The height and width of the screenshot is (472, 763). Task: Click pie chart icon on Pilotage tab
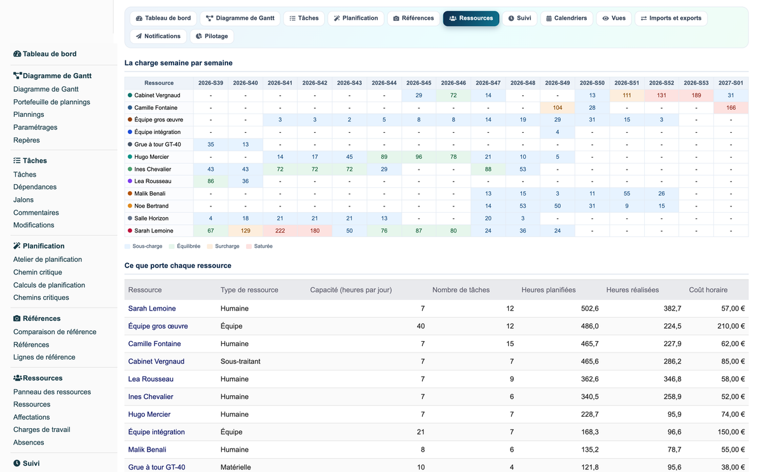(199, 36)
